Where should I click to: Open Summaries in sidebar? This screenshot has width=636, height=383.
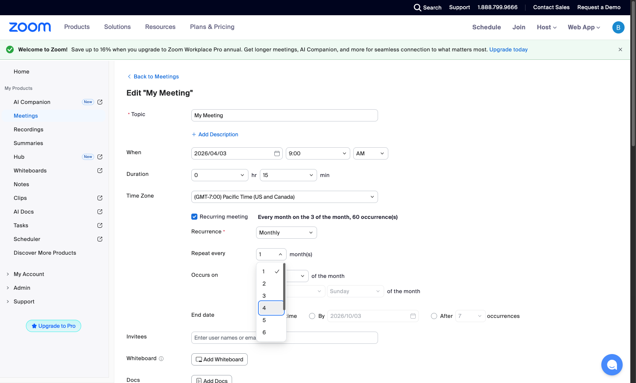coord(29,143)
